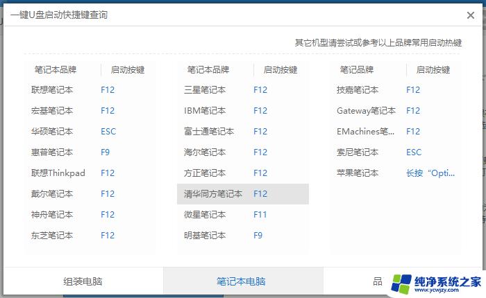Viewport: 486px width, 298px height.
Task: Click the dialog title 一键U盘启动快捷键查询
Action: coord(59,15)
